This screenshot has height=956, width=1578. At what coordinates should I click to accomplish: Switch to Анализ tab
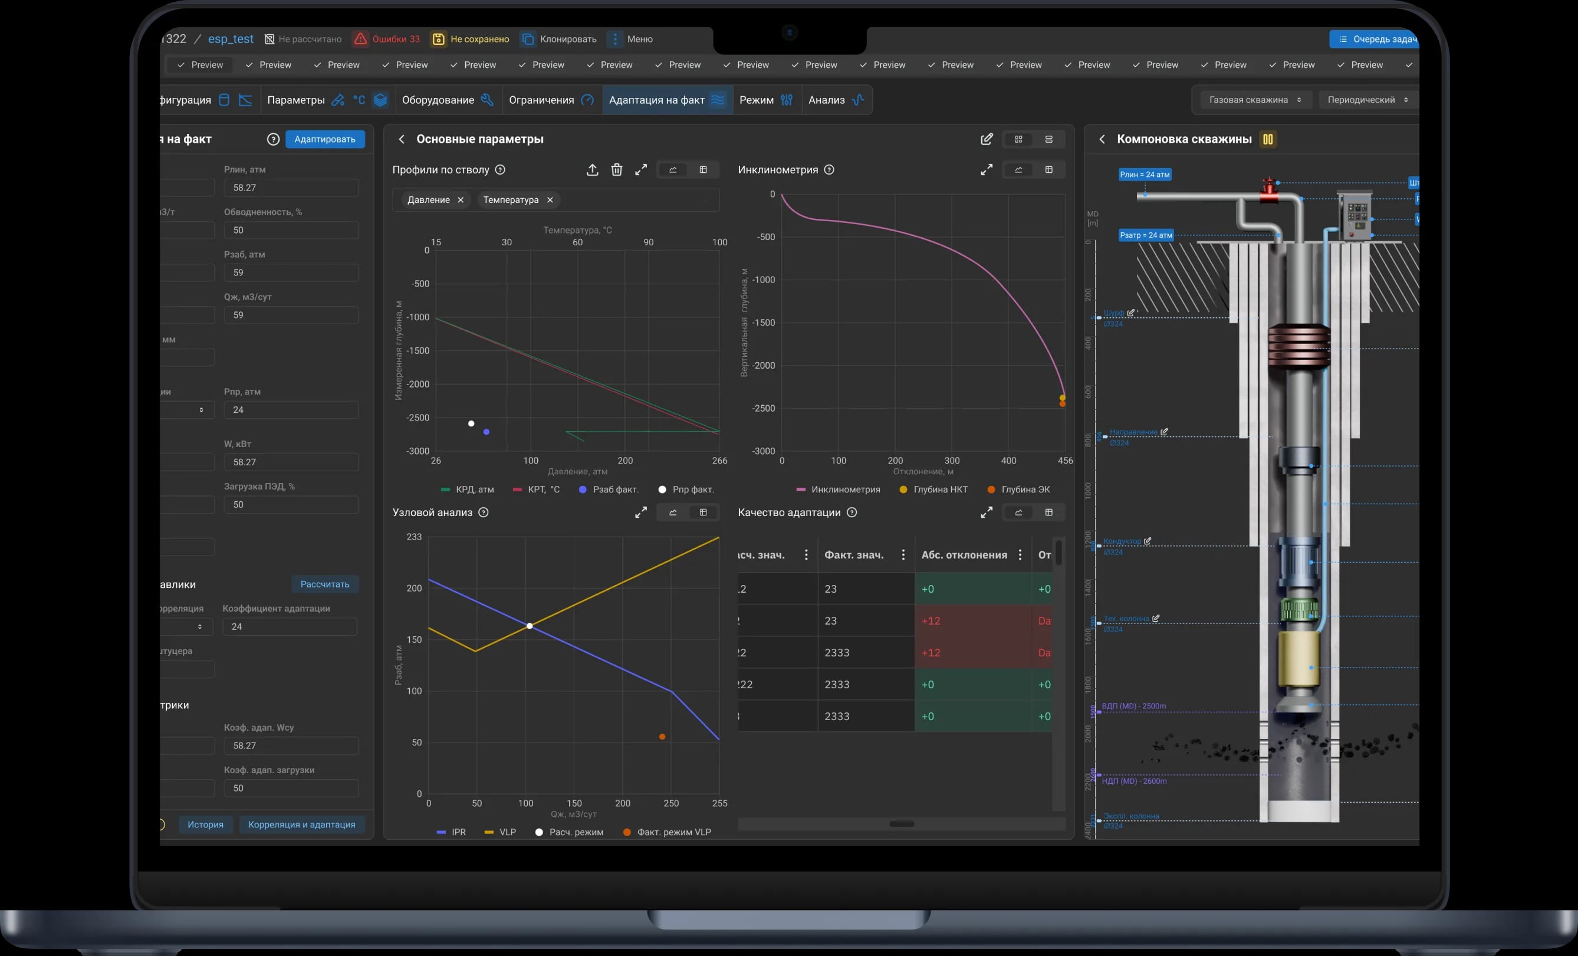tap(837, 100)
